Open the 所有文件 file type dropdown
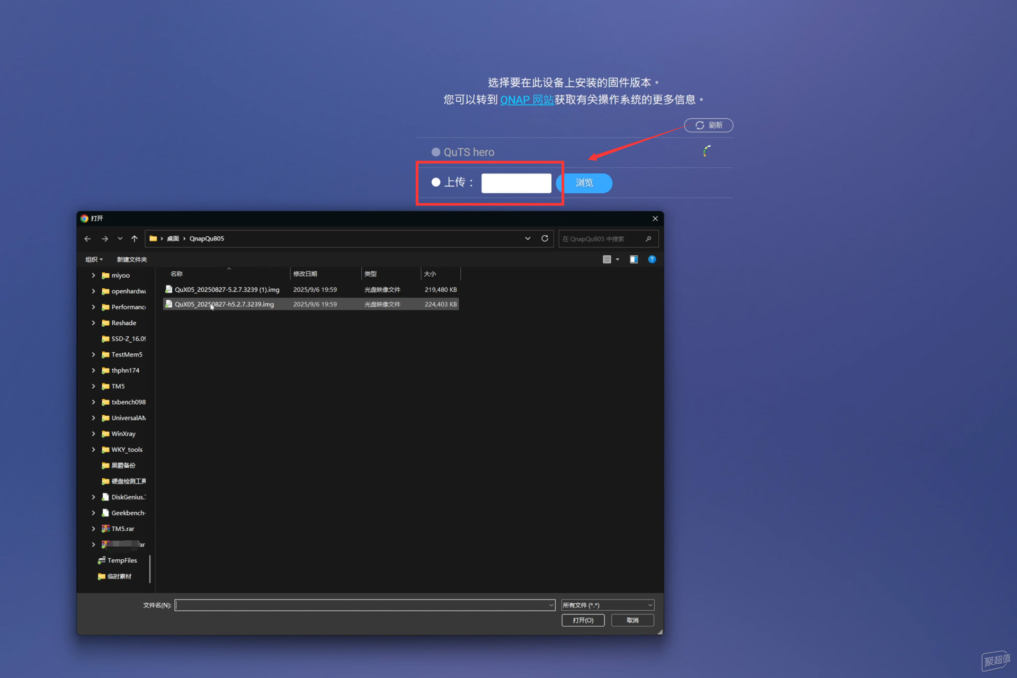Screen dimensions: 1017x678 [x=608, y=605]
